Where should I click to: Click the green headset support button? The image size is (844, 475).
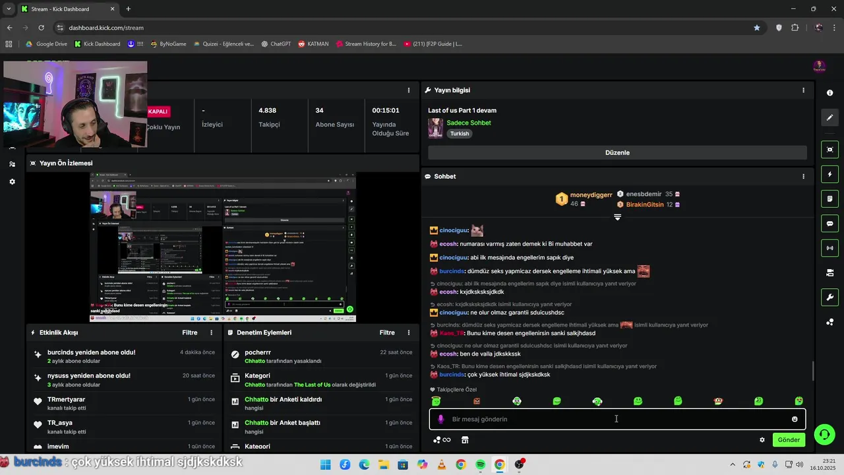[x=824, y=434]
